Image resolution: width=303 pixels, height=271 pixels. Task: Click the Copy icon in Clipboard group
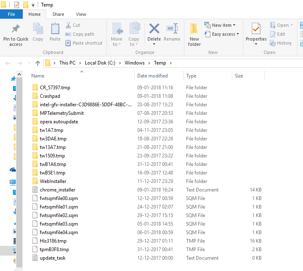tap(38, 29)
